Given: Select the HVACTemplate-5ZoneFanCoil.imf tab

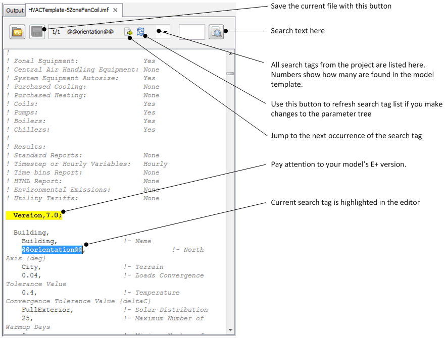Looking at the screenshot, I should click(x=68, y=10).
